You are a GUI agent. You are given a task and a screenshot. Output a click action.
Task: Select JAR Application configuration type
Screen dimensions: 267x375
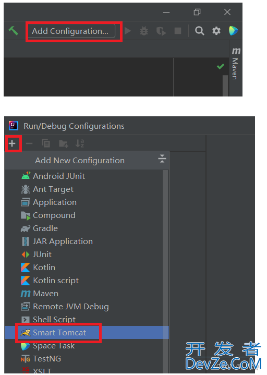pos(87,241)
